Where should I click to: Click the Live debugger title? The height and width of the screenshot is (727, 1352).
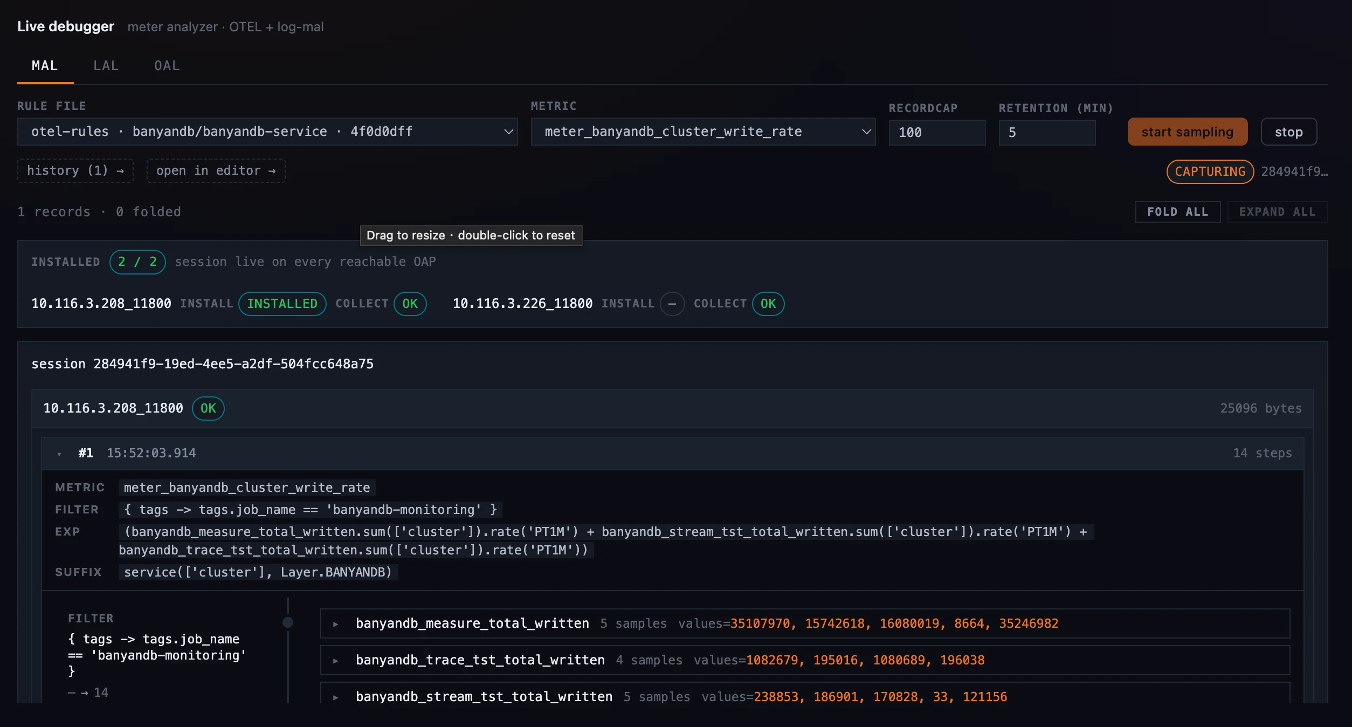pos(66,26)
